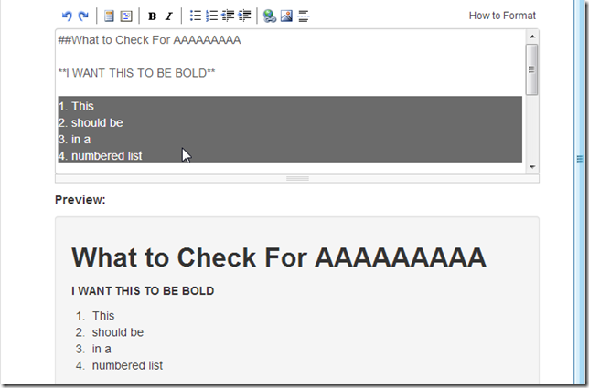The image size is (589, 388).
Task: Click the first indent icon after numbered list
Action: click(x=228, y=16)
